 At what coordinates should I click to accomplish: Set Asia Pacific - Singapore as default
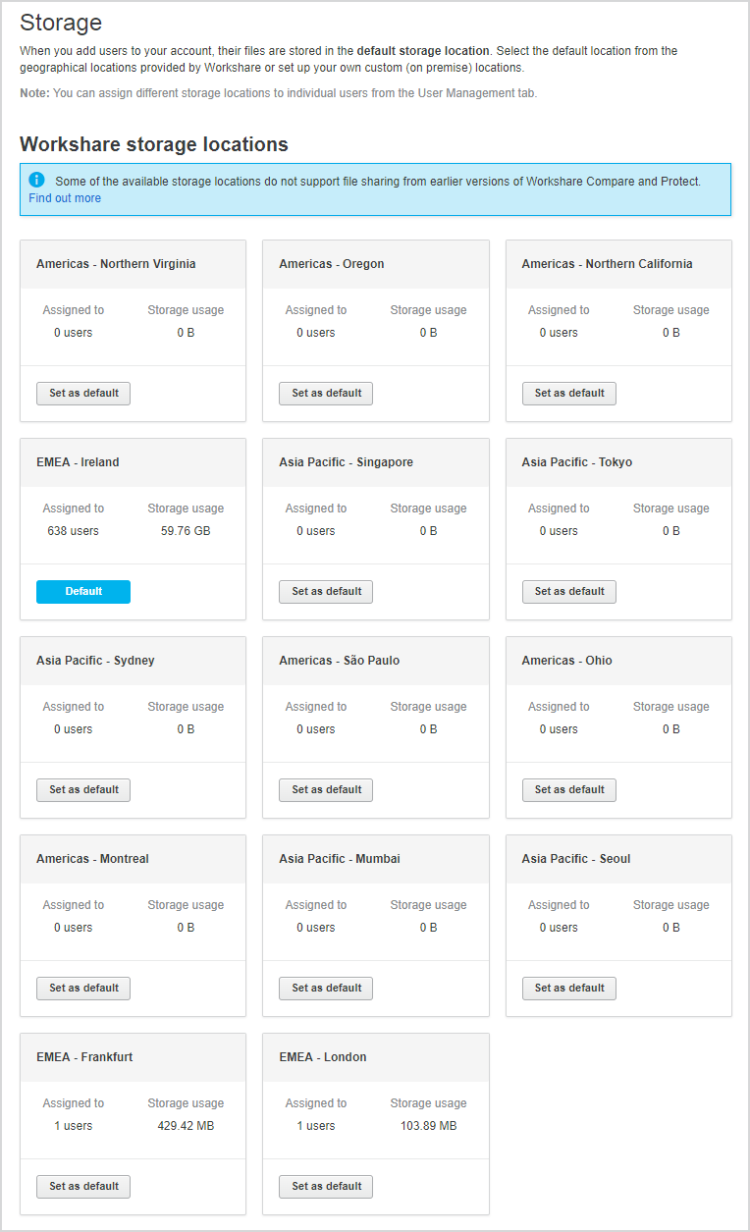click(326, 591)
